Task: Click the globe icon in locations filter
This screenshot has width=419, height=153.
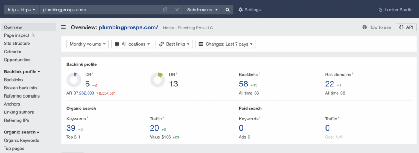Action: point(117,44)
